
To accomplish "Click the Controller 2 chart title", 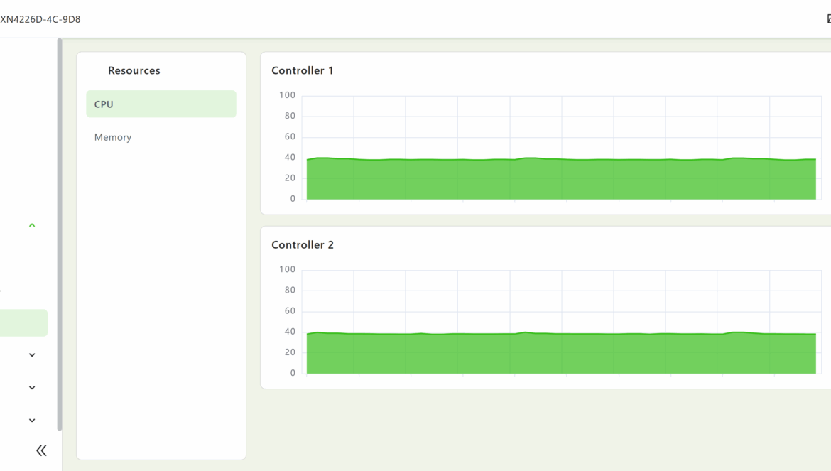I will point(302,244).
